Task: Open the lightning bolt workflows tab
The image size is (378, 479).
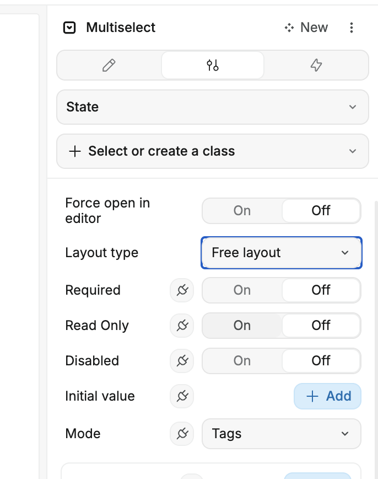Action: tap(316, 66)
